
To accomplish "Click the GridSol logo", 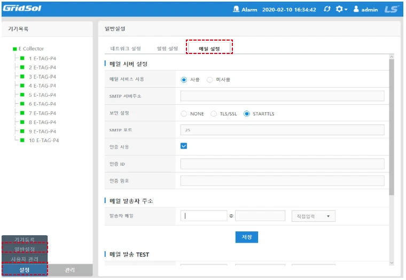I will coord(22,9).
